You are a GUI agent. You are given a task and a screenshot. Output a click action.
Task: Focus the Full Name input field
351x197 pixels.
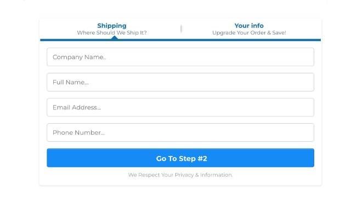click(180, 82)
